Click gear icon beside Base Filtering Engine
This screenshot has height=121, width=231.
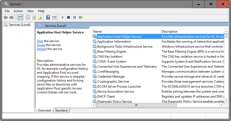coord(95,52)
